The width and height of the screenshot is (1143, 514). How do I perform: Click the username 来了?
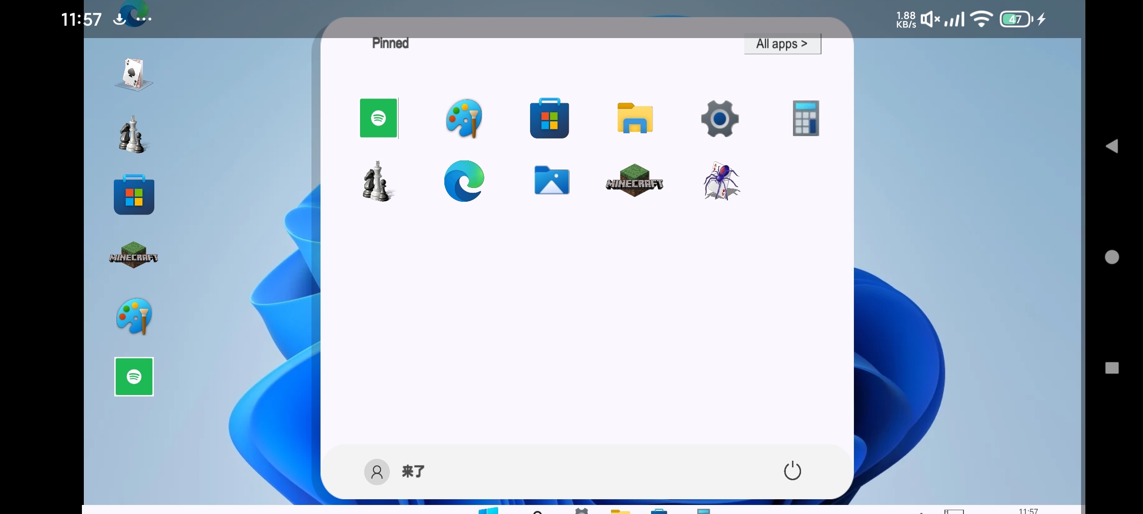[413, 472]
